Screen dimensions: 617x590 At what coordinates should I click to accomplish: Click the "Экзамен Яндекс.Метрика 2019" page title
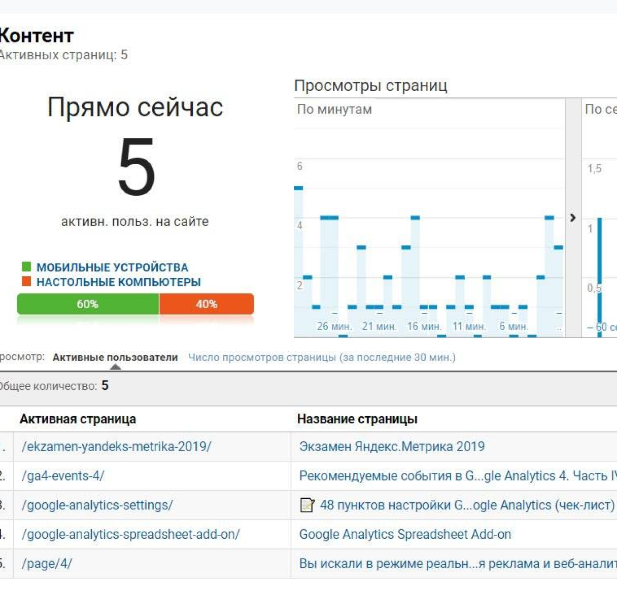[392, 447]
